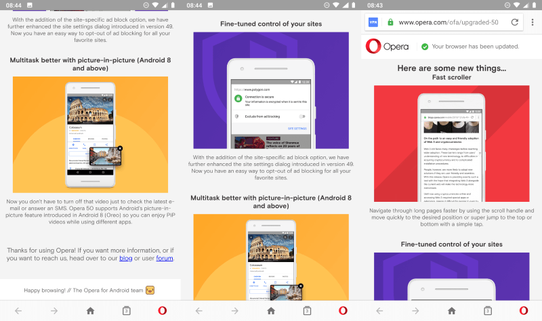Tap purple illustration on right phone
The height and width of the screenshot is (321, 542).
[x=451, y=276]
